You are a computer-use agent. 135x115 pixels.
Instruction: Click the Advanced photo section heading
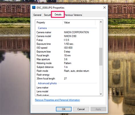tap(47, 83)
